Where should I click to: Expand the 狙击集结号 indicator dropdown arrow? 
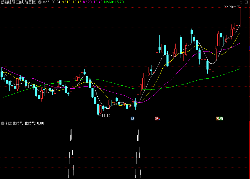pyautogui.click(x=3, y=123)
